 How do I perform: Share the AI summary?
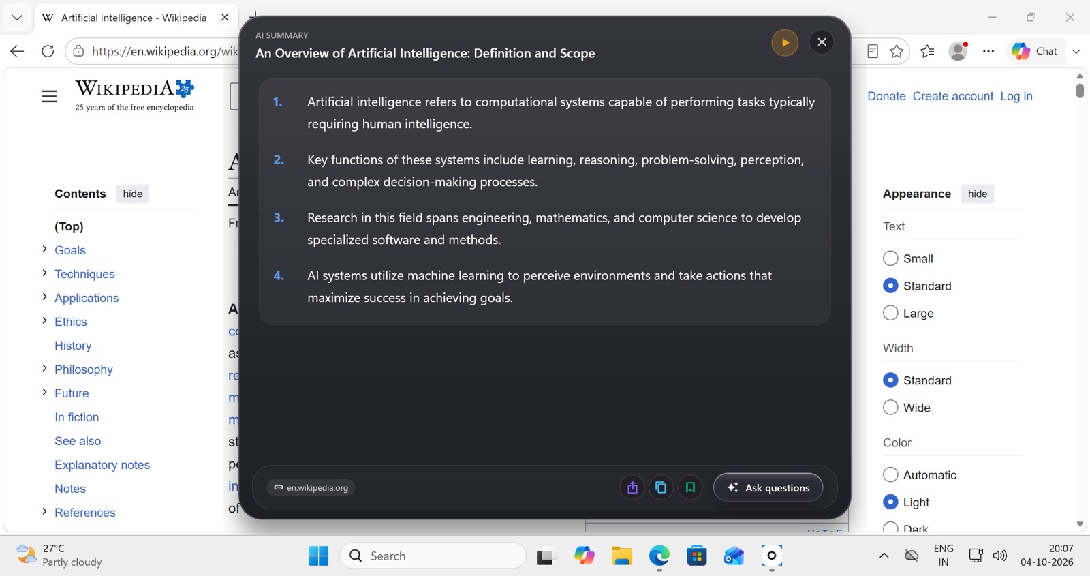(x=632, y=487)
